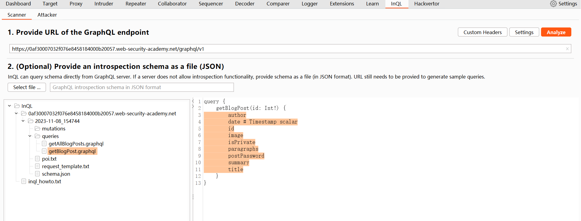The image size is (581, 221).
Task: Open the Hackvertor tab
Action: pyautogui.click(x=426, y=4)
